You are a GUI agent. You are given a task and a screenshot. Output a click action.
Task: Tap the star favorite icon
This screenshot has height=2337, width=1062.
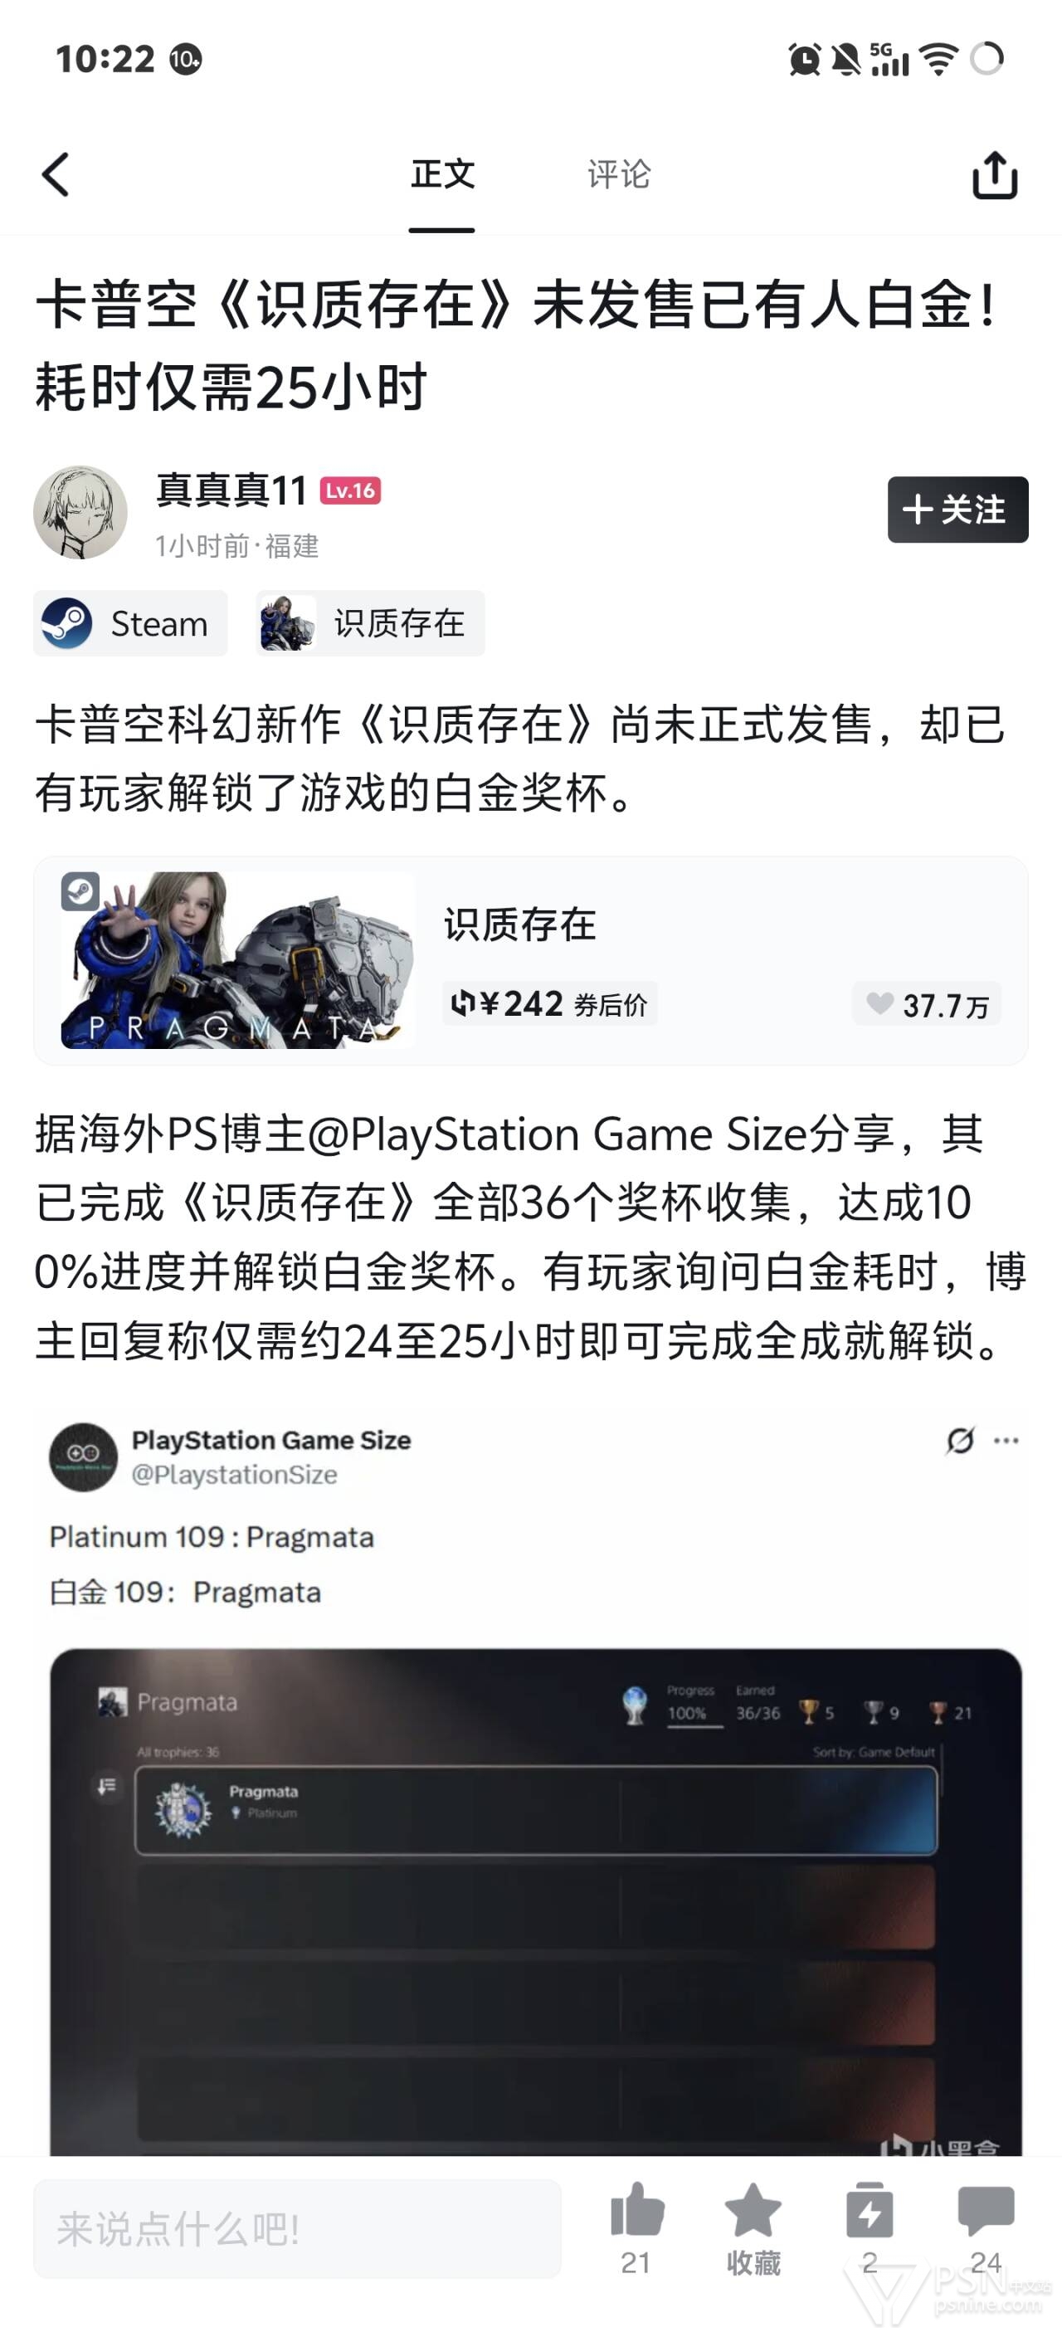pos(753,2210)
